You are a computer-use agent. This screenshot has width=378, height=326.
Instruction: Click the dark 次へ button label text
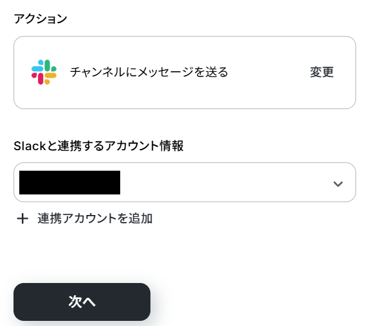pos(82,302)
